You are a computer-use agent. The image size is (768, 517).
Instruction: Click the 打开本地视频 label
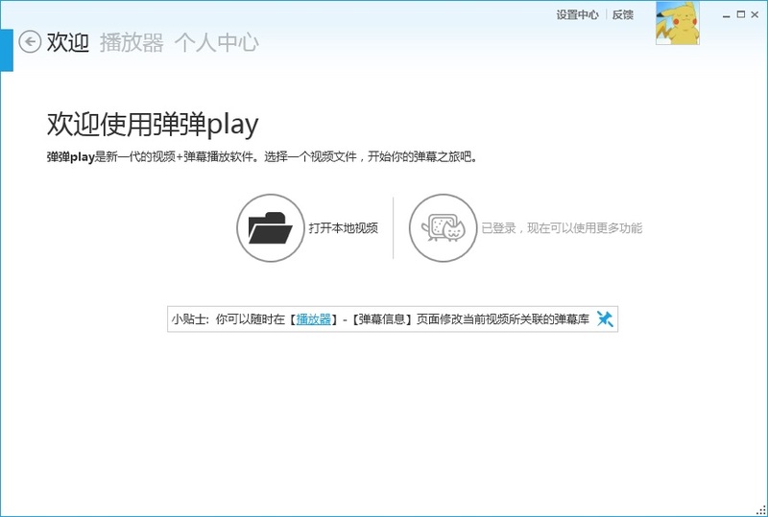coord(344,227)
